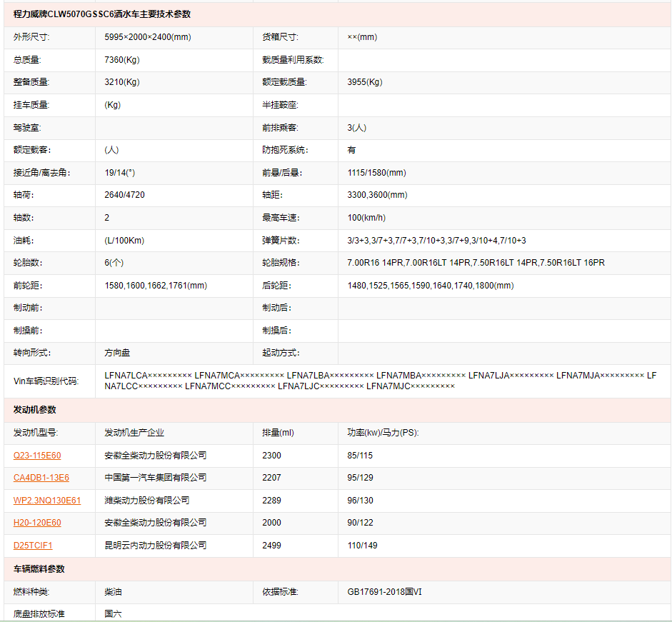Image resolution: width=672 pixels, height=622 pixels.
Task: Click the 弹簧片数 label
Action: point(281,241)
